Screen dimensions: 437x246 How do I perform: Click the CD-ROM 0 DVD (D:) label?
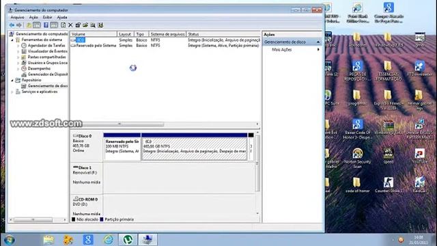pos(87,206)
